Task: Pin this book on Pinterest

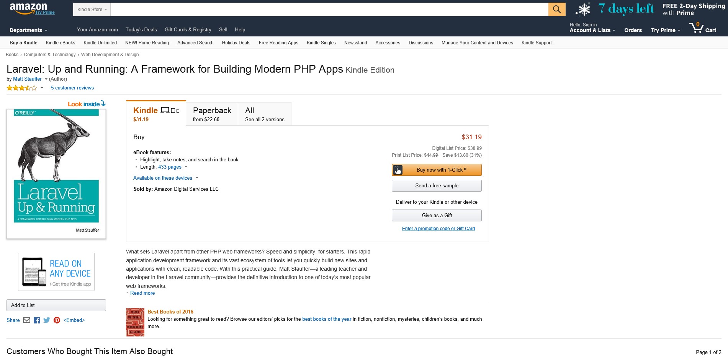Action: coord(57,320)
